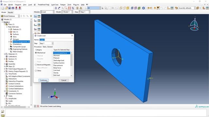Open the Load Case Manager icon
Image resolution: width=209 pixels, height=117 pixels.
click(39, 29)
